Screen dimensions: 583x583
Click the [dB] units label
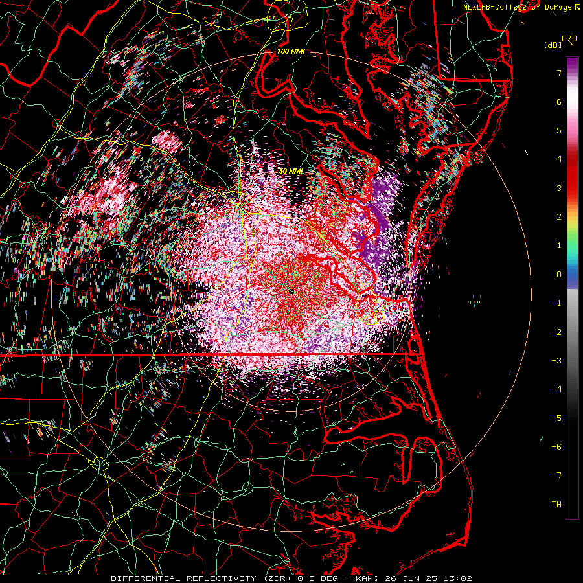click(x=553, y=45)
